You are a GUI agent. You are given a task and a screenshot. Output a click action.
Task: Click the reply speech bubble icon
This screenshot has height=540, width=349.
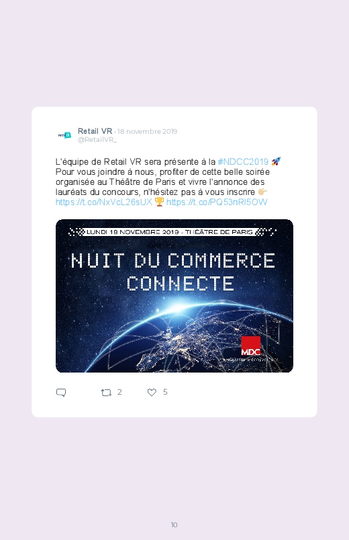[x=61, y=392]
